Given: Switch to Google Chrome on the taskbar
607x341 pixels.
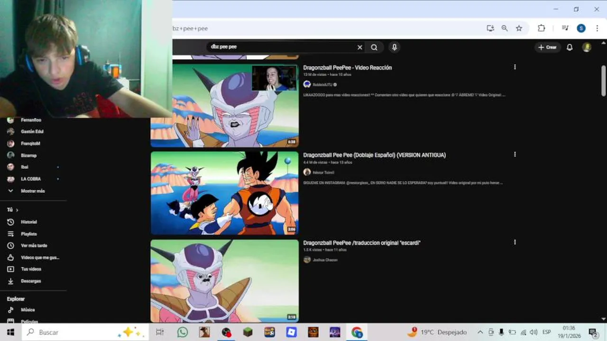Looking at the screenshot, I should (x=357, y=332).
